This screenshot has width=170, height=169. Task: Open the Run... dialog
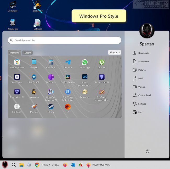click(138, 112)
